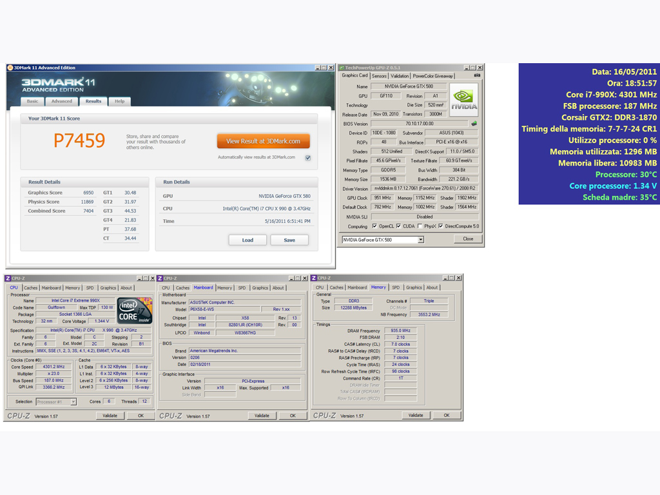Click the Physics Score value 11869
This screenshot has height=495, width=660.
pyautogui.click(x=87, y=202)
